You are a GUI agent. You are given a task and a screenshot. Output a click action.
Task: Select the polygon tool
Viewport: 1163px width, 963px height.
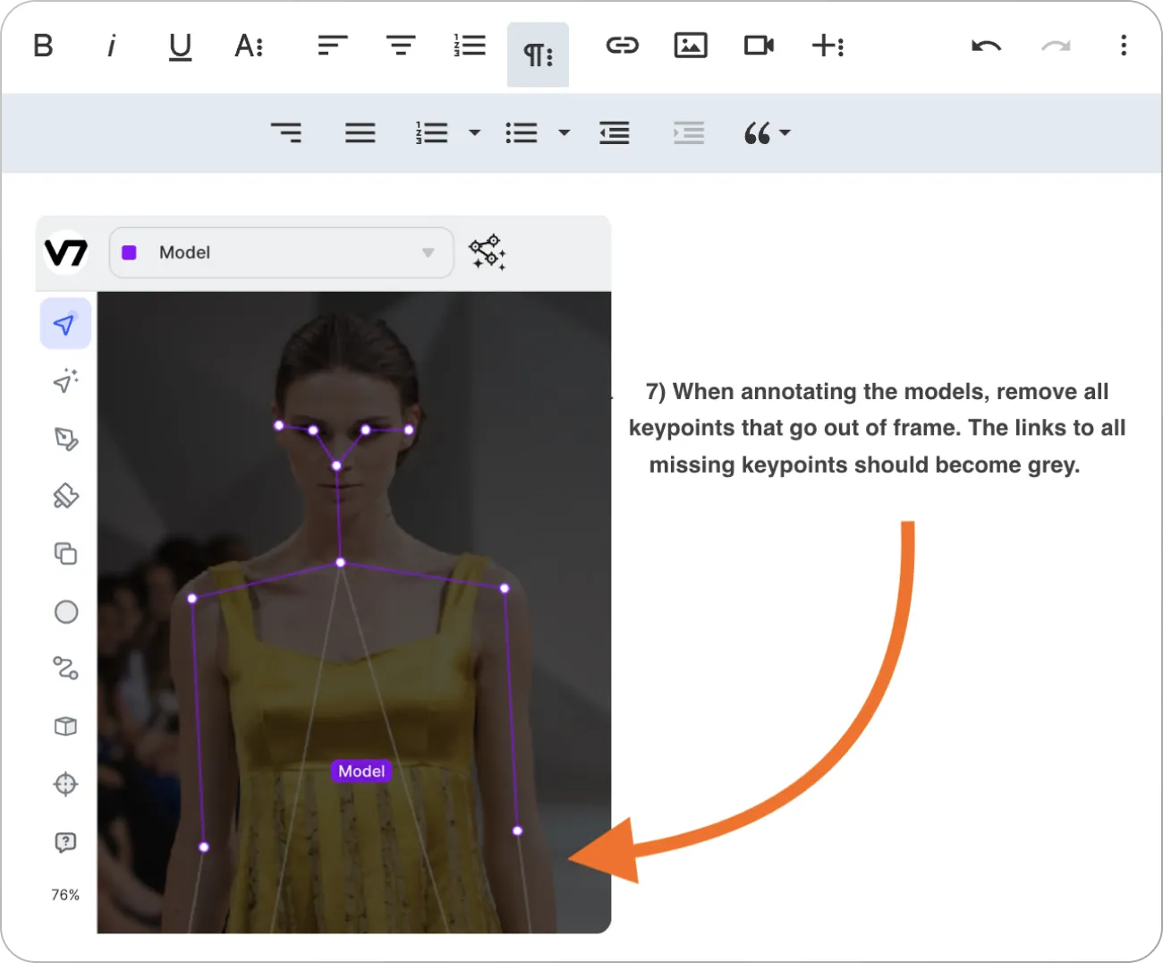[65, 439]
